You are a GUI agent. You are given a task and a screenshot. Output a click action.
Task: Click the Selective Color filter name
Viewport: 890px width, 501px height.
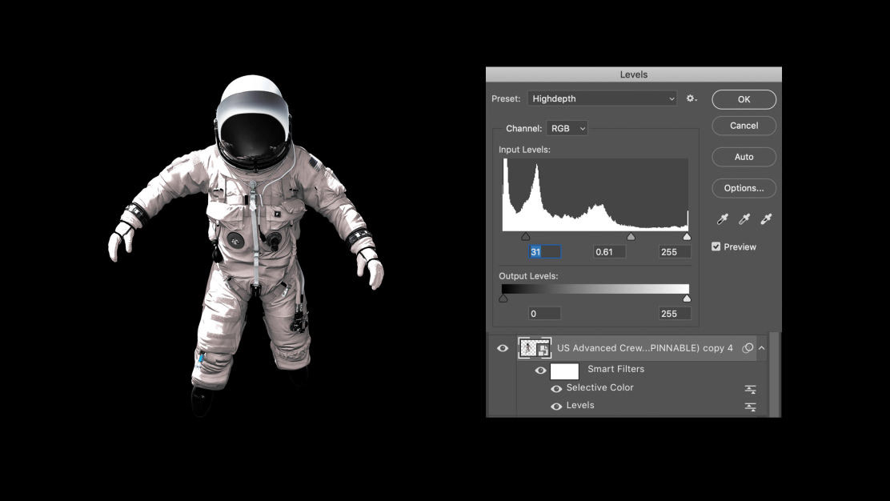[x=600, y=387]
